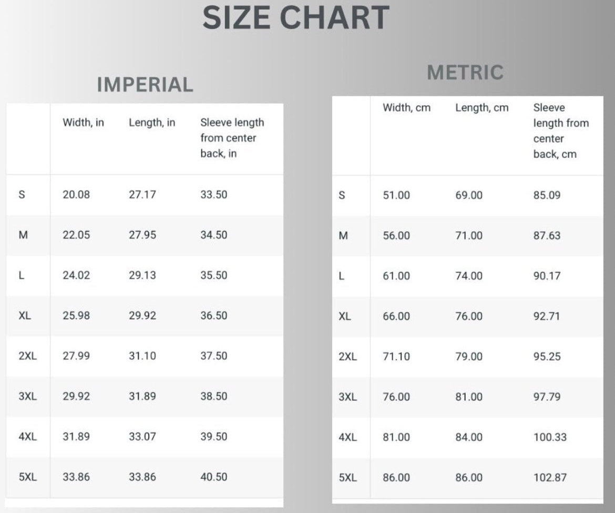Select the 31.10 length value for 2XL

click(142, 356)
